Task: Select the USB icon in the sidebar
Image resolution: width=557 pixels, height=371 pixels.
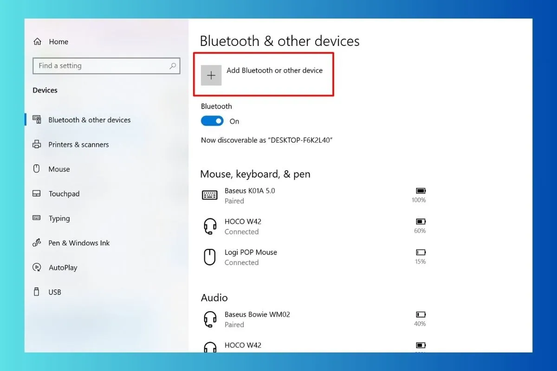Action: pyautogui.click(x=37, y=292)
